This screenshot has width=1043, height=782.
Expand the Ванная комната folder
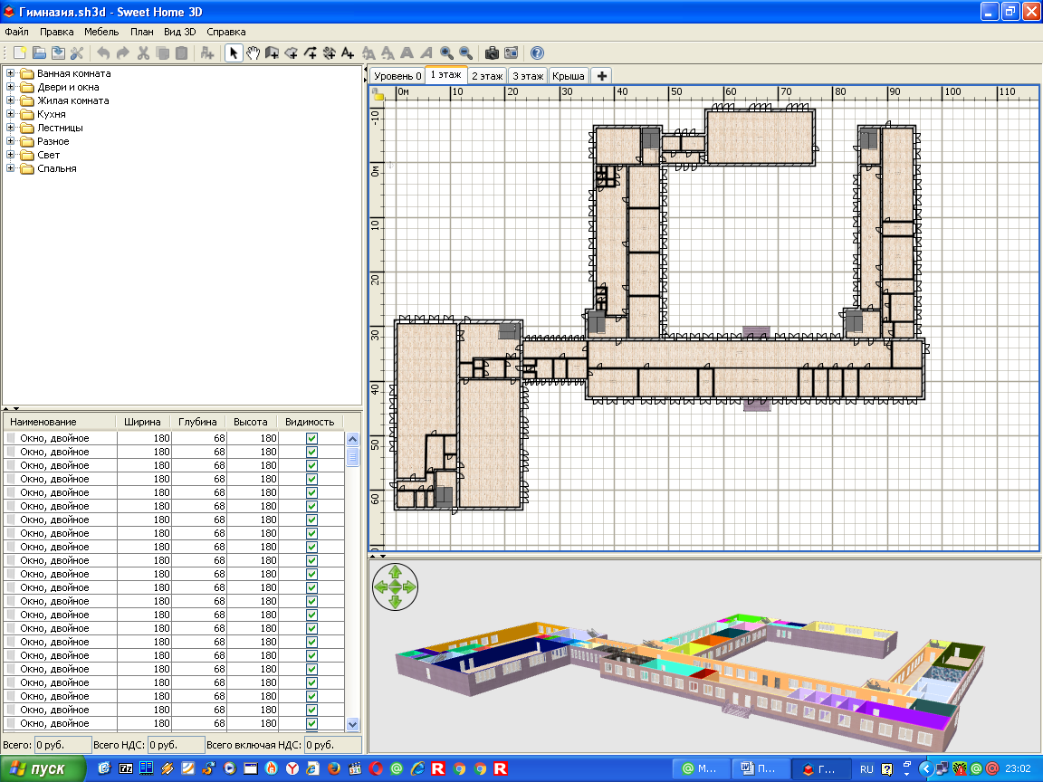tap(10, 73)
